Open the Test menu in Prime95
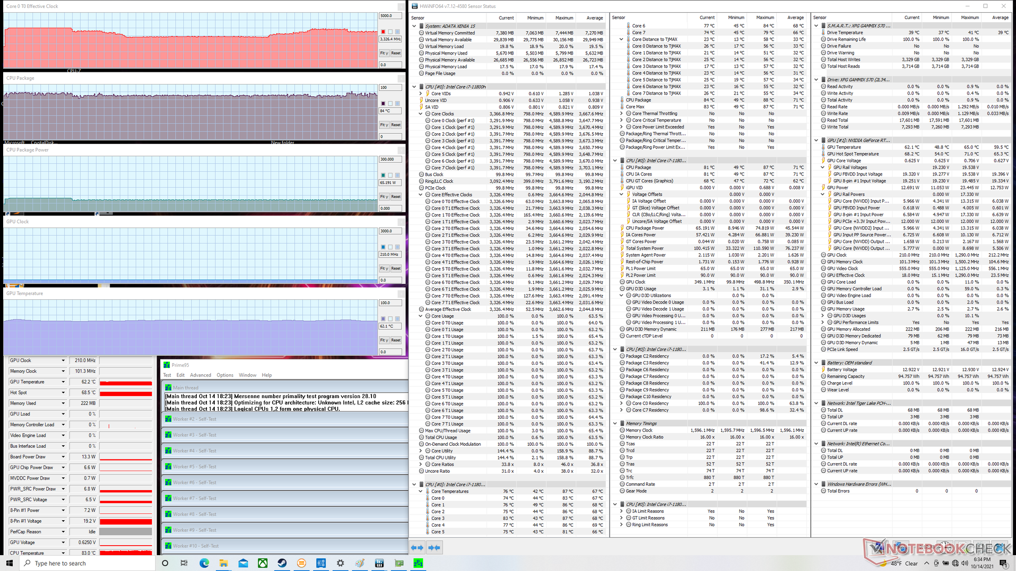The image size is (1016, 571). click(167, 375)
